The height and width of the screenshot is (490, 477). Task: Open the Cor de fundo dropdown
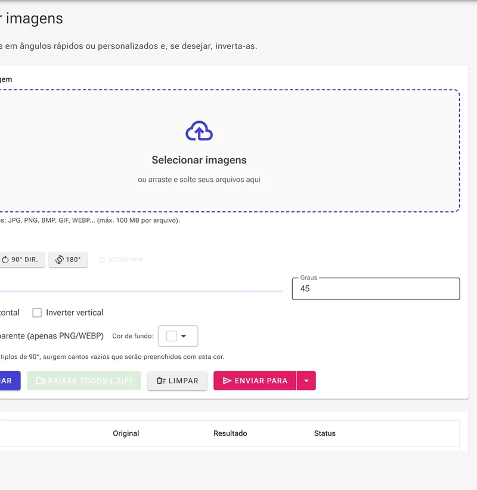coord(178,336)
